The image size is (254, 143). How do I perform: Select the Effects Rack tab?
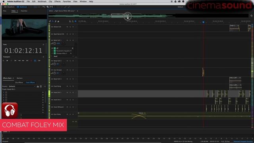7,78
